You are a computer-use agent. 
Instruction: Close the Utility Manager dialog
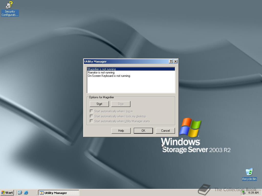pos(176,61)
